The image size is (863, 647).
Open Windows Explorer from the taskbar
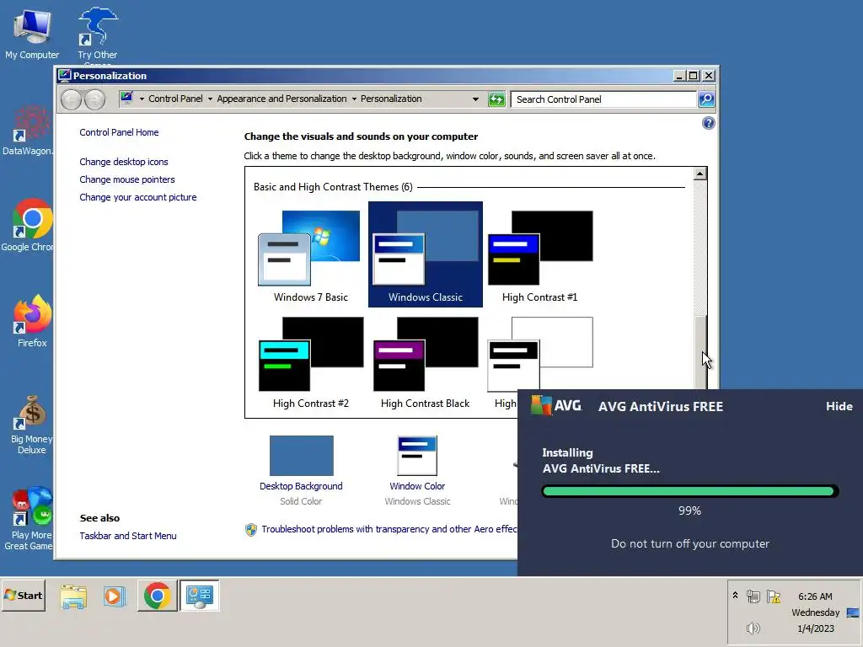pyautogui.click(x=73, y=596)
